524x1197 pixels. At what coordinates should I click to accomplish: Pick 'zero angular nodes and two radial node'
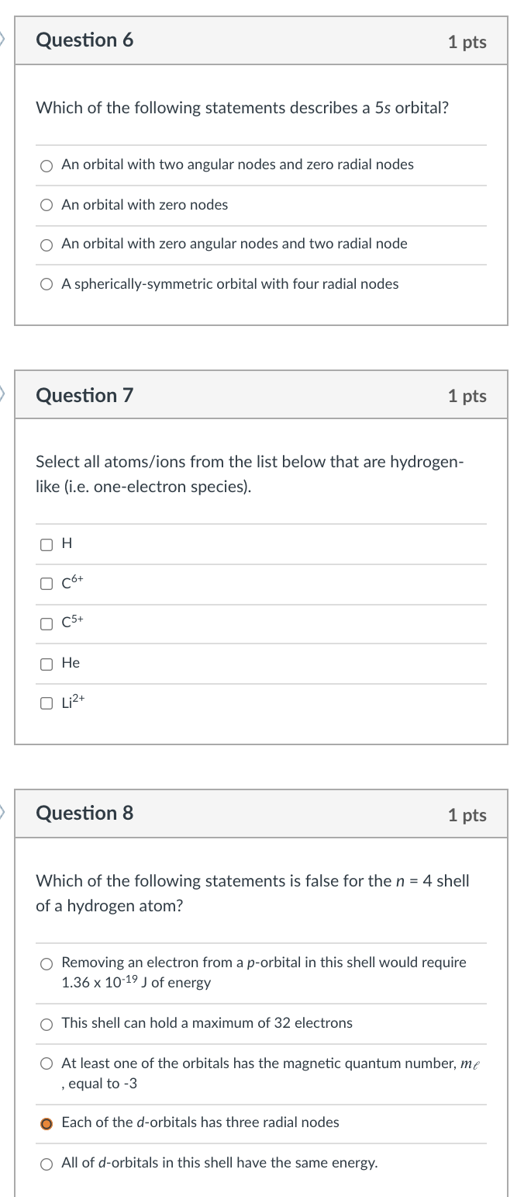pyautogui.click(x=47, y=245)
